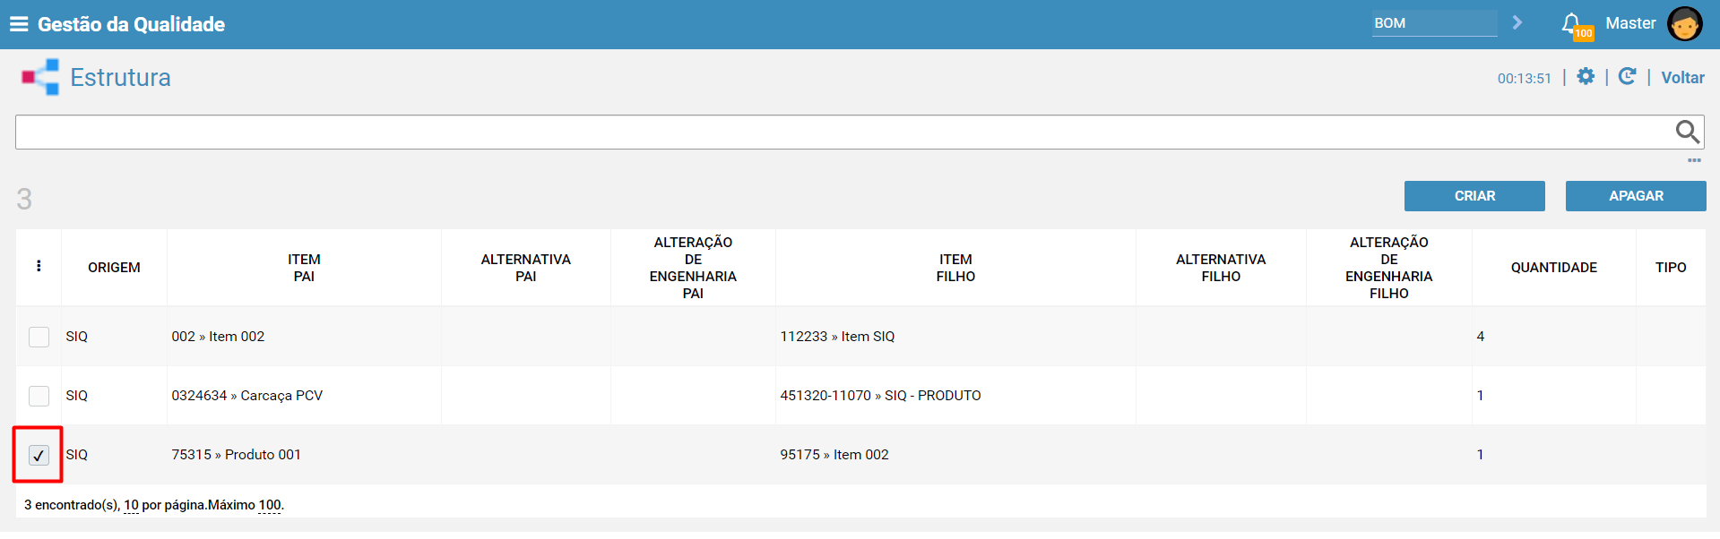Click quantity 1 in Produto 001 row

pyautogui.click(x=1481, y=455)
